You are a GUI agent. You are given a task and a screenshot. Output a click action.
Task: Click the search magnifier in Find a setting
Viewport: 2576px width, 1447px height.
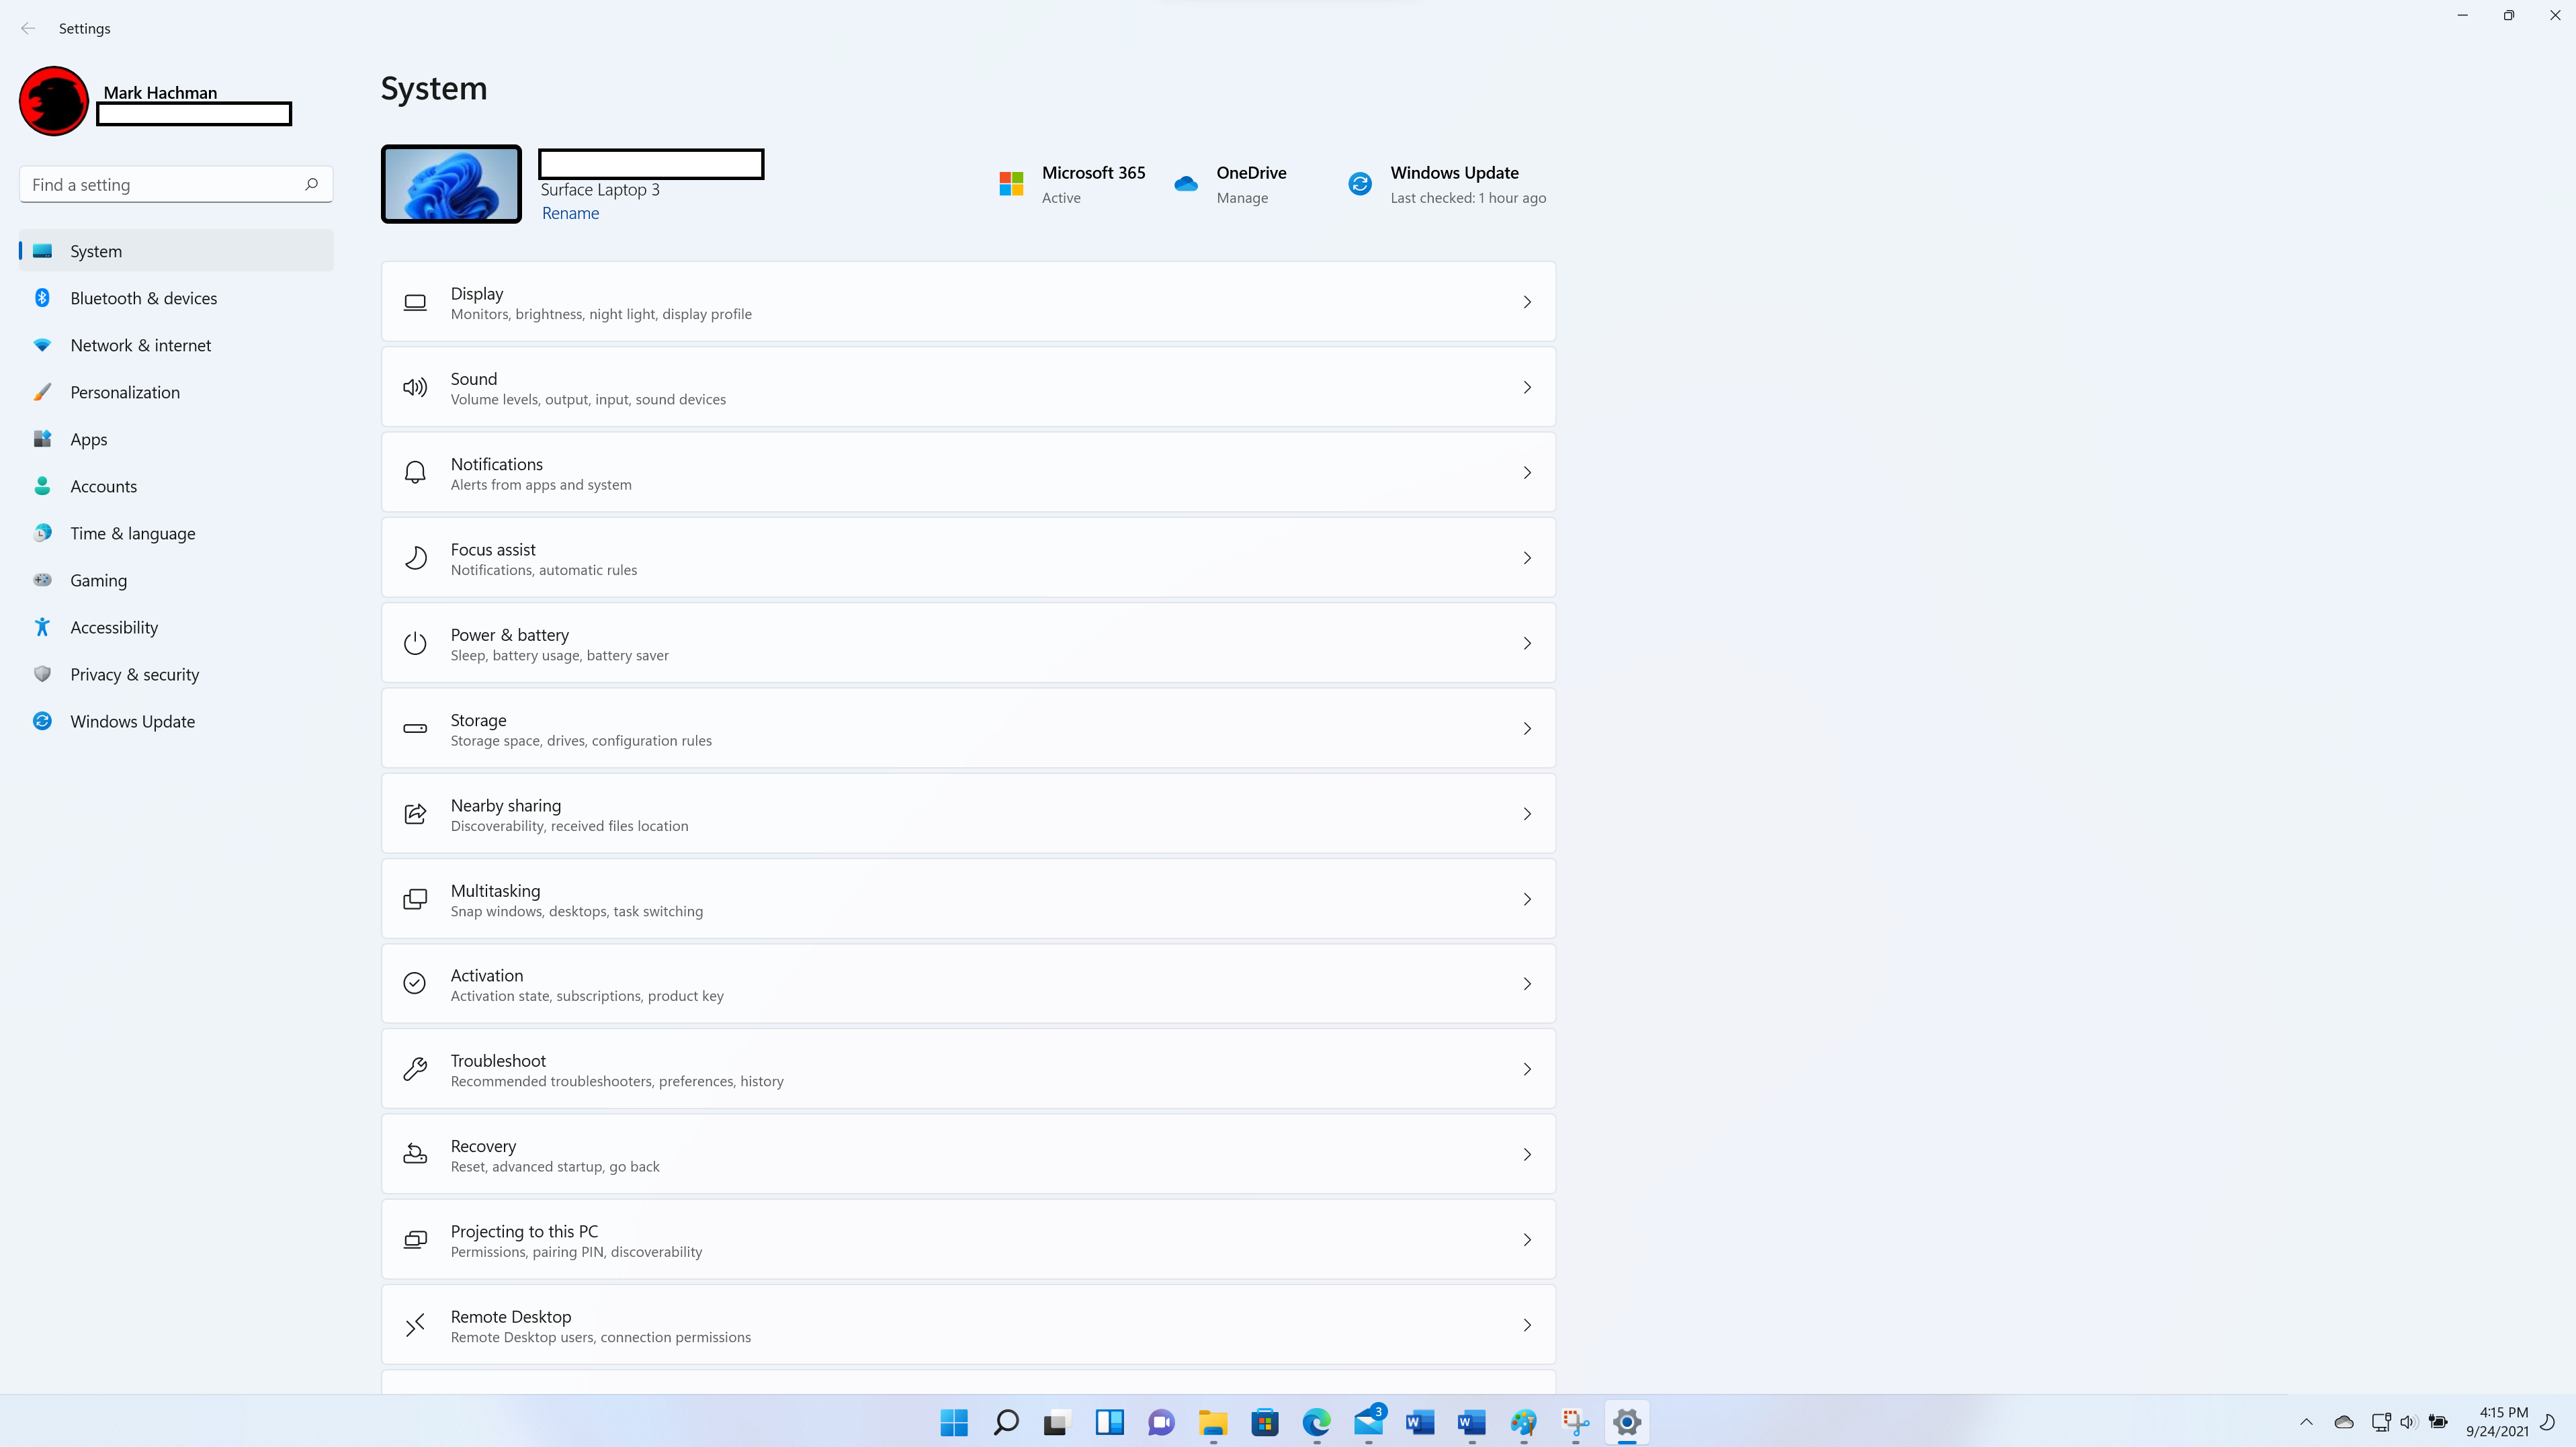coord(311,184)
